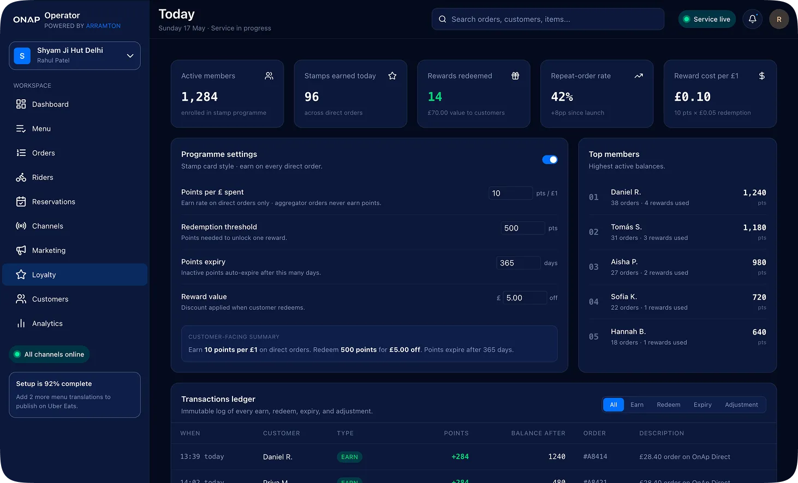Select Hannah B. in Top members
Screen dimensions: 798x483
pos(677,337)
